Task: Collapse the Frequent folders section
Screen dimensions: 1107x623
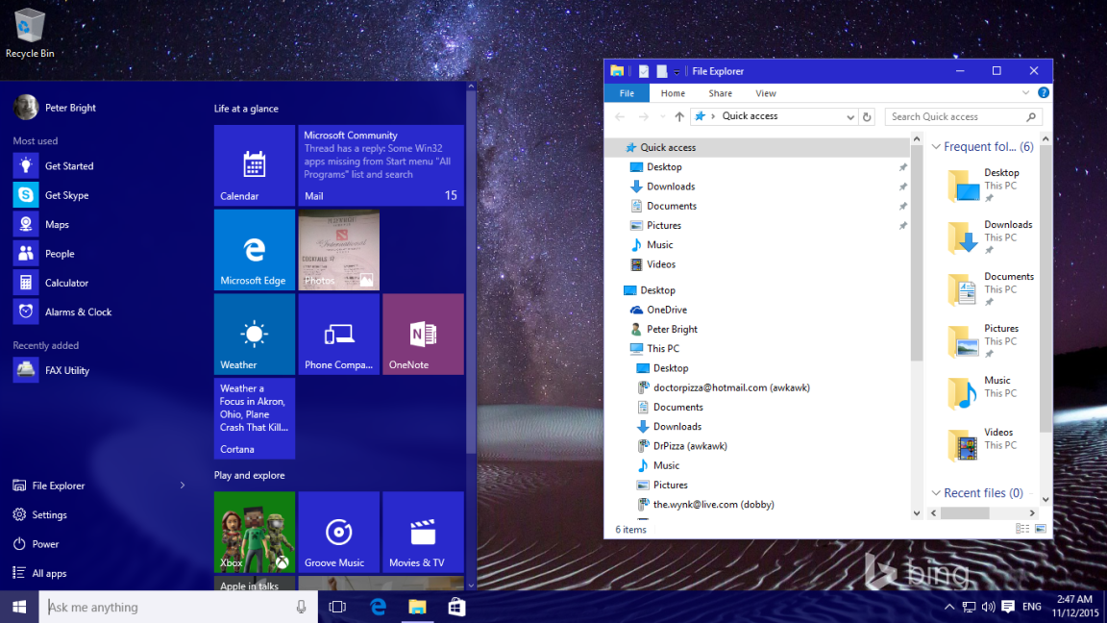Action: pyautogui.click(x=936, y=146)
